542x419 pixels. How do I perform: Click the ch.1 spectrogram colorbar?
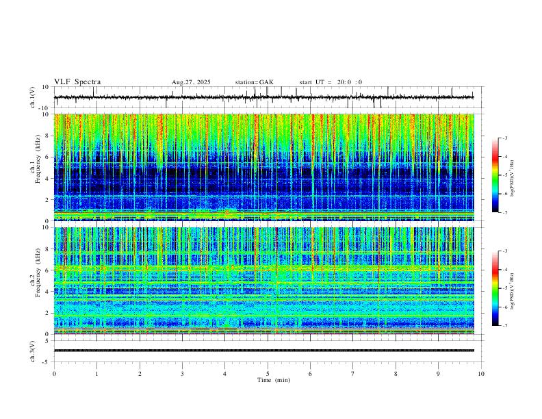[495, 175]
